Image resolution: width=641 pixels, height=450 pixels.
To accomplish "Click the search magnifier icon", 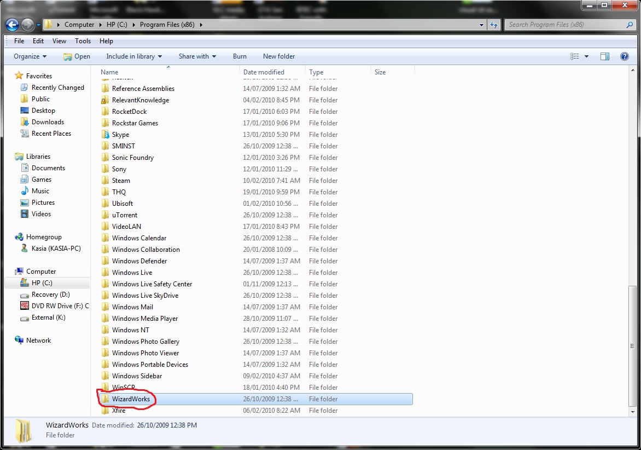I will point(630,25).
